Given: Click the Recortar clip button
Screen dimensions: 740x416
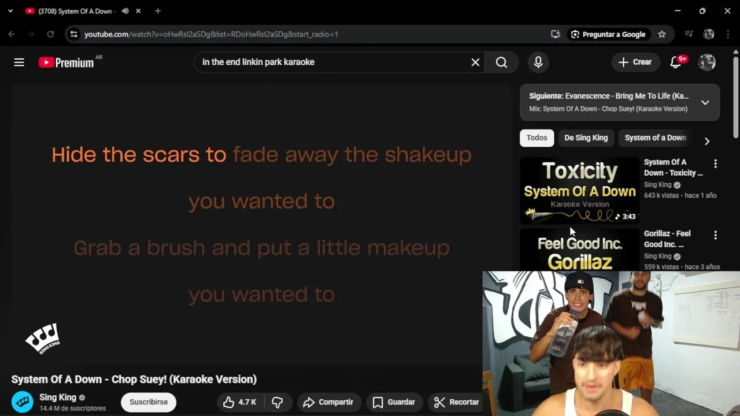Looking at the screenshot, I should click(457, 402).
